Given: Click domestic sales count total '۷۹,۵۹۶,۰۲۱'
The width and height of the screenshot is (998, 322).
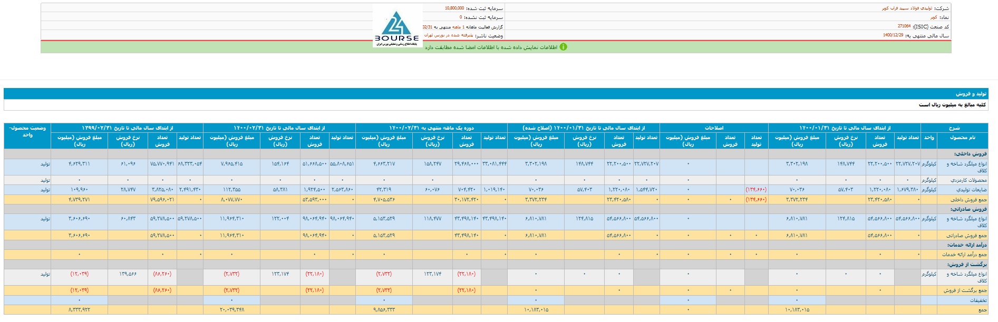Looking at the screenshot, I should [162, 200].
